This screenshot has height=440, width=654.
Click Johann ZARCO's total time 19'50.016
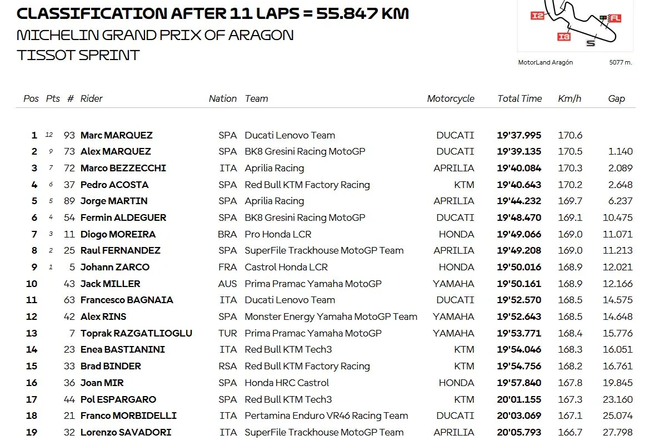(x=519, y=267)
